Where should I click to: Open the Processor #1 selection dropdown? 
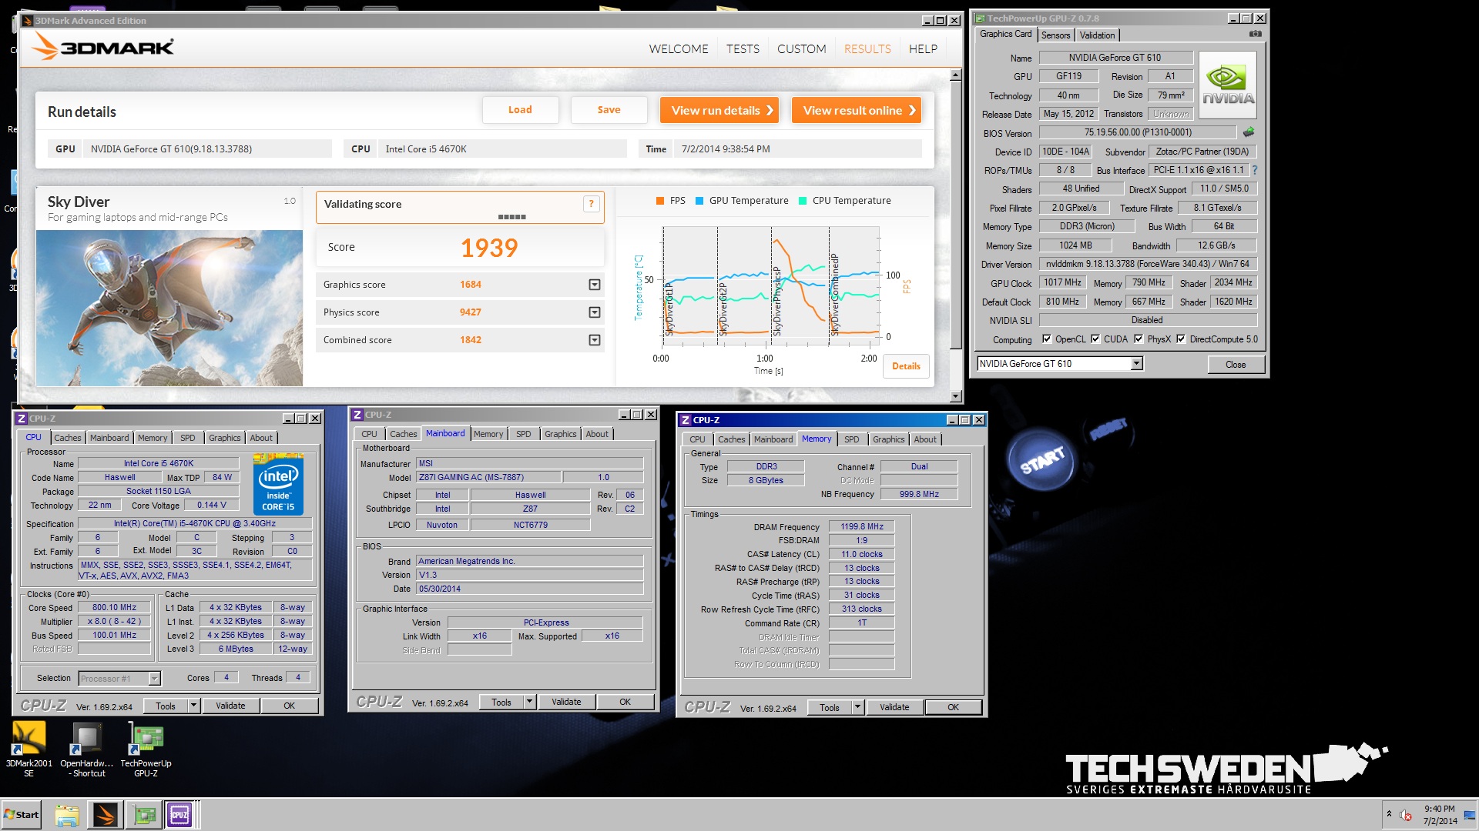[154, 679]
